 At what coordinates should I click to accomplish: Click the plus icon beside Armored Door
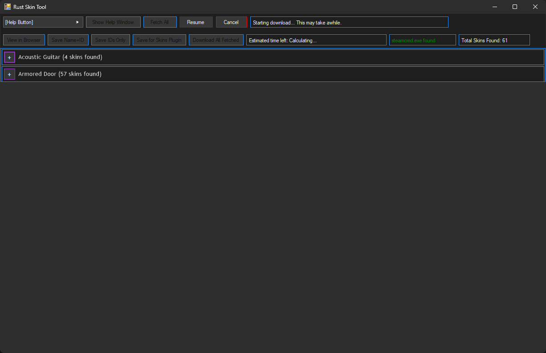(9, 74)
